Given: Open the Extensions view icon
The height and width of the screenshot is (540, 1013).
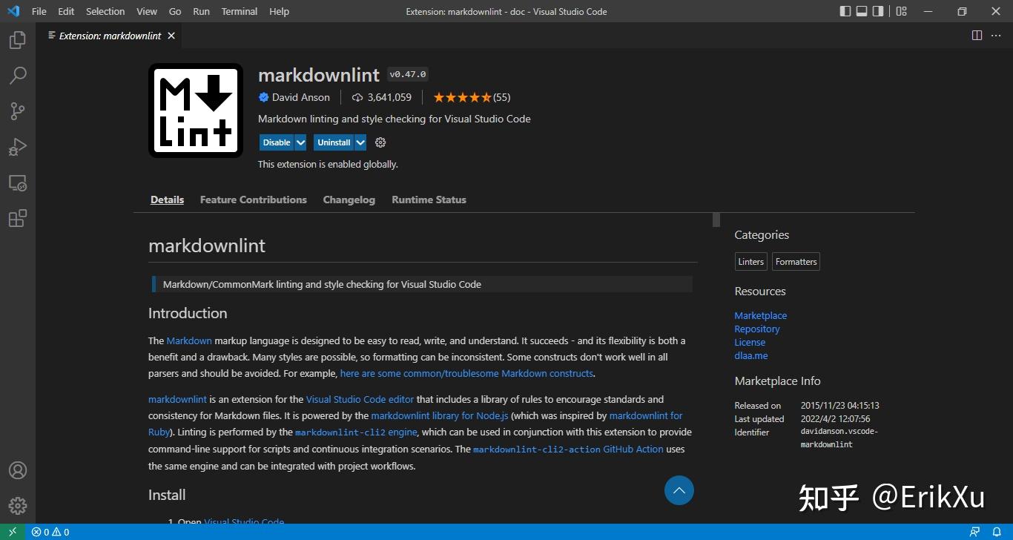Looking at the screenshot, I should pos(18,218).
